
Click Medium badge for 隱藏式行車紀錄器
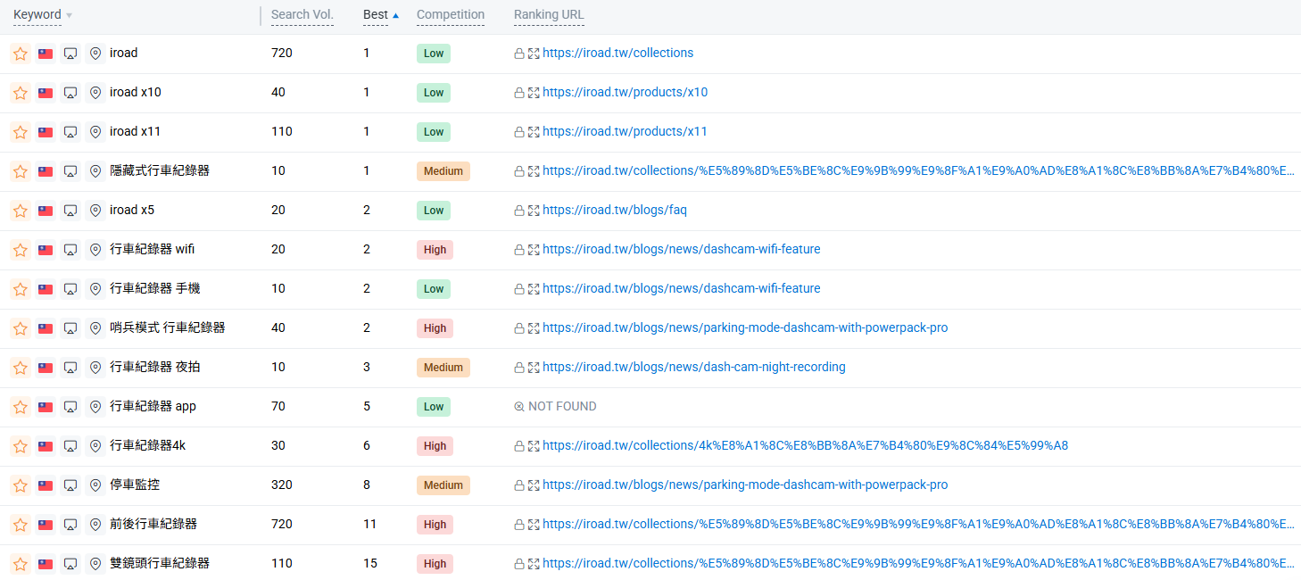tap(443, 171)
